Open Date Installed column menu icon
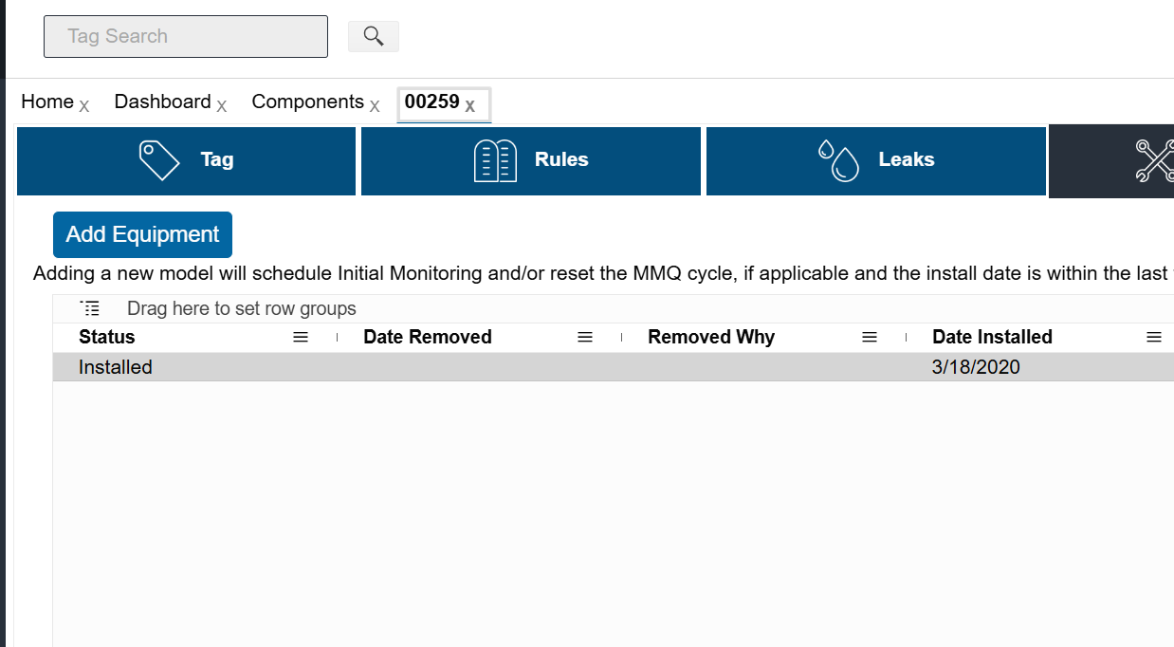Screen dimensions: 1174x647 coord(1154,337)
